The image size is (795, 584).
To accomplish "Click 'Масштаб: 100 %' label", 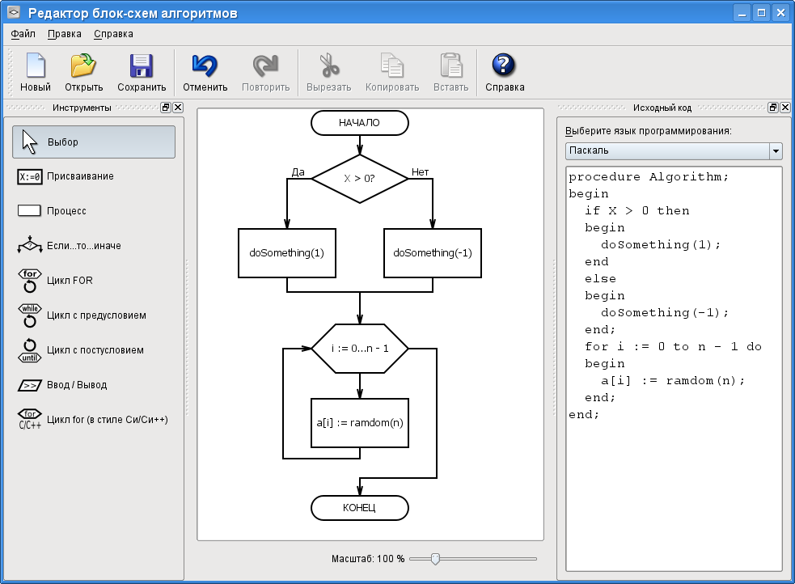I will (368, 559).
